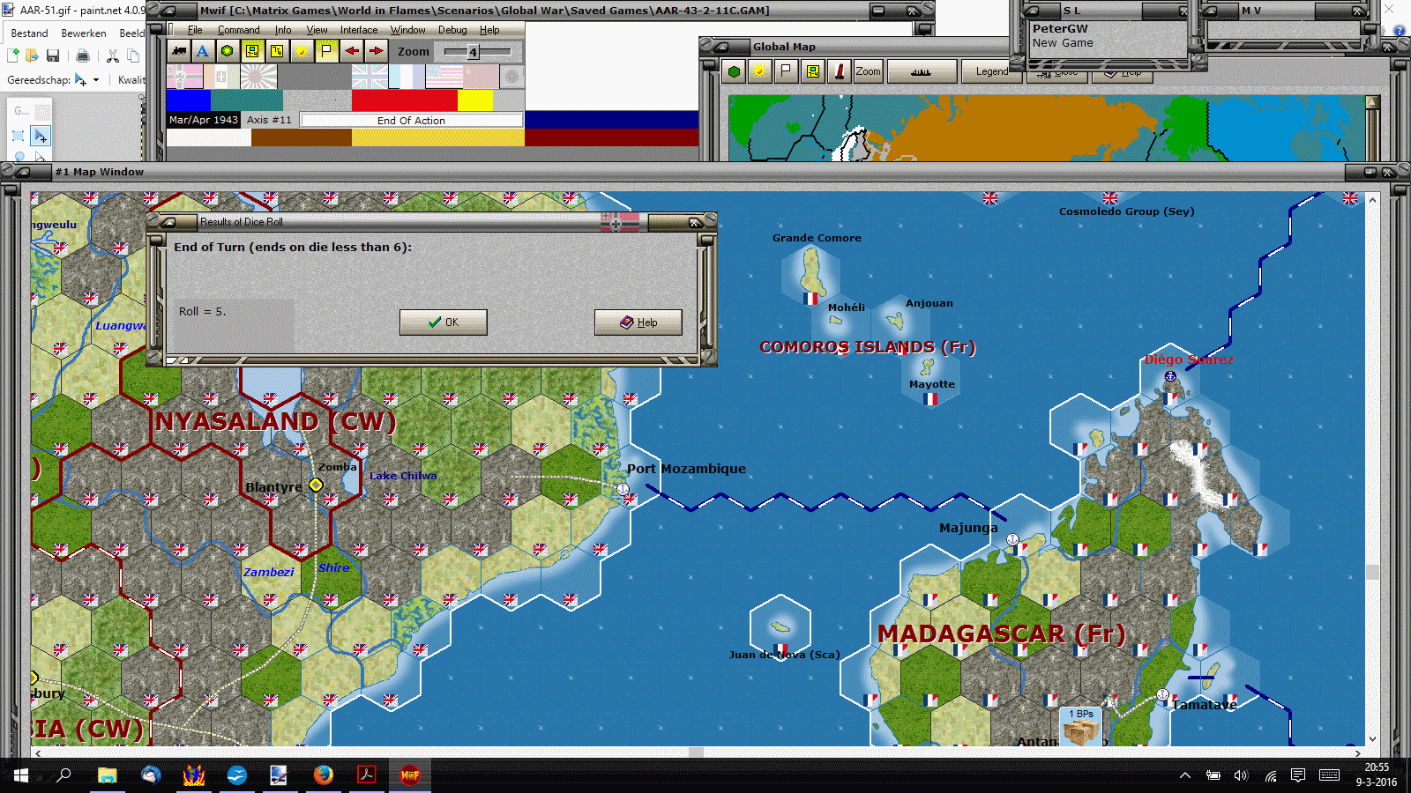Open the Windows Start menu
This screenshot has width=1411, height=793.
pyautogui.click(x=20, y=775)
